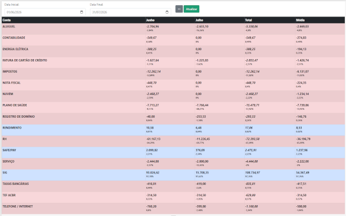Click SAFE2PAY Média value 1.237,96

click(302, 150)
